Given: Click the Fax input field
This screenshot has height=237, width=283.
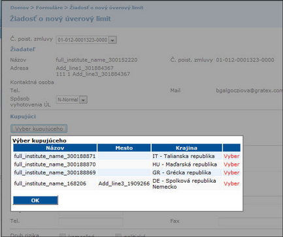Looking at the screenshot, I should [x=250, y=222].
